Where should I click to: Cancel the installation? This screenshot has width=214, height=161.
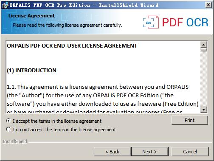click(190, 152)
